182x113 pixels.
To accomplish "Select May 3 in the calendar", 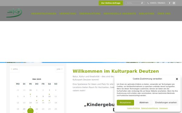I will point(49,90).
